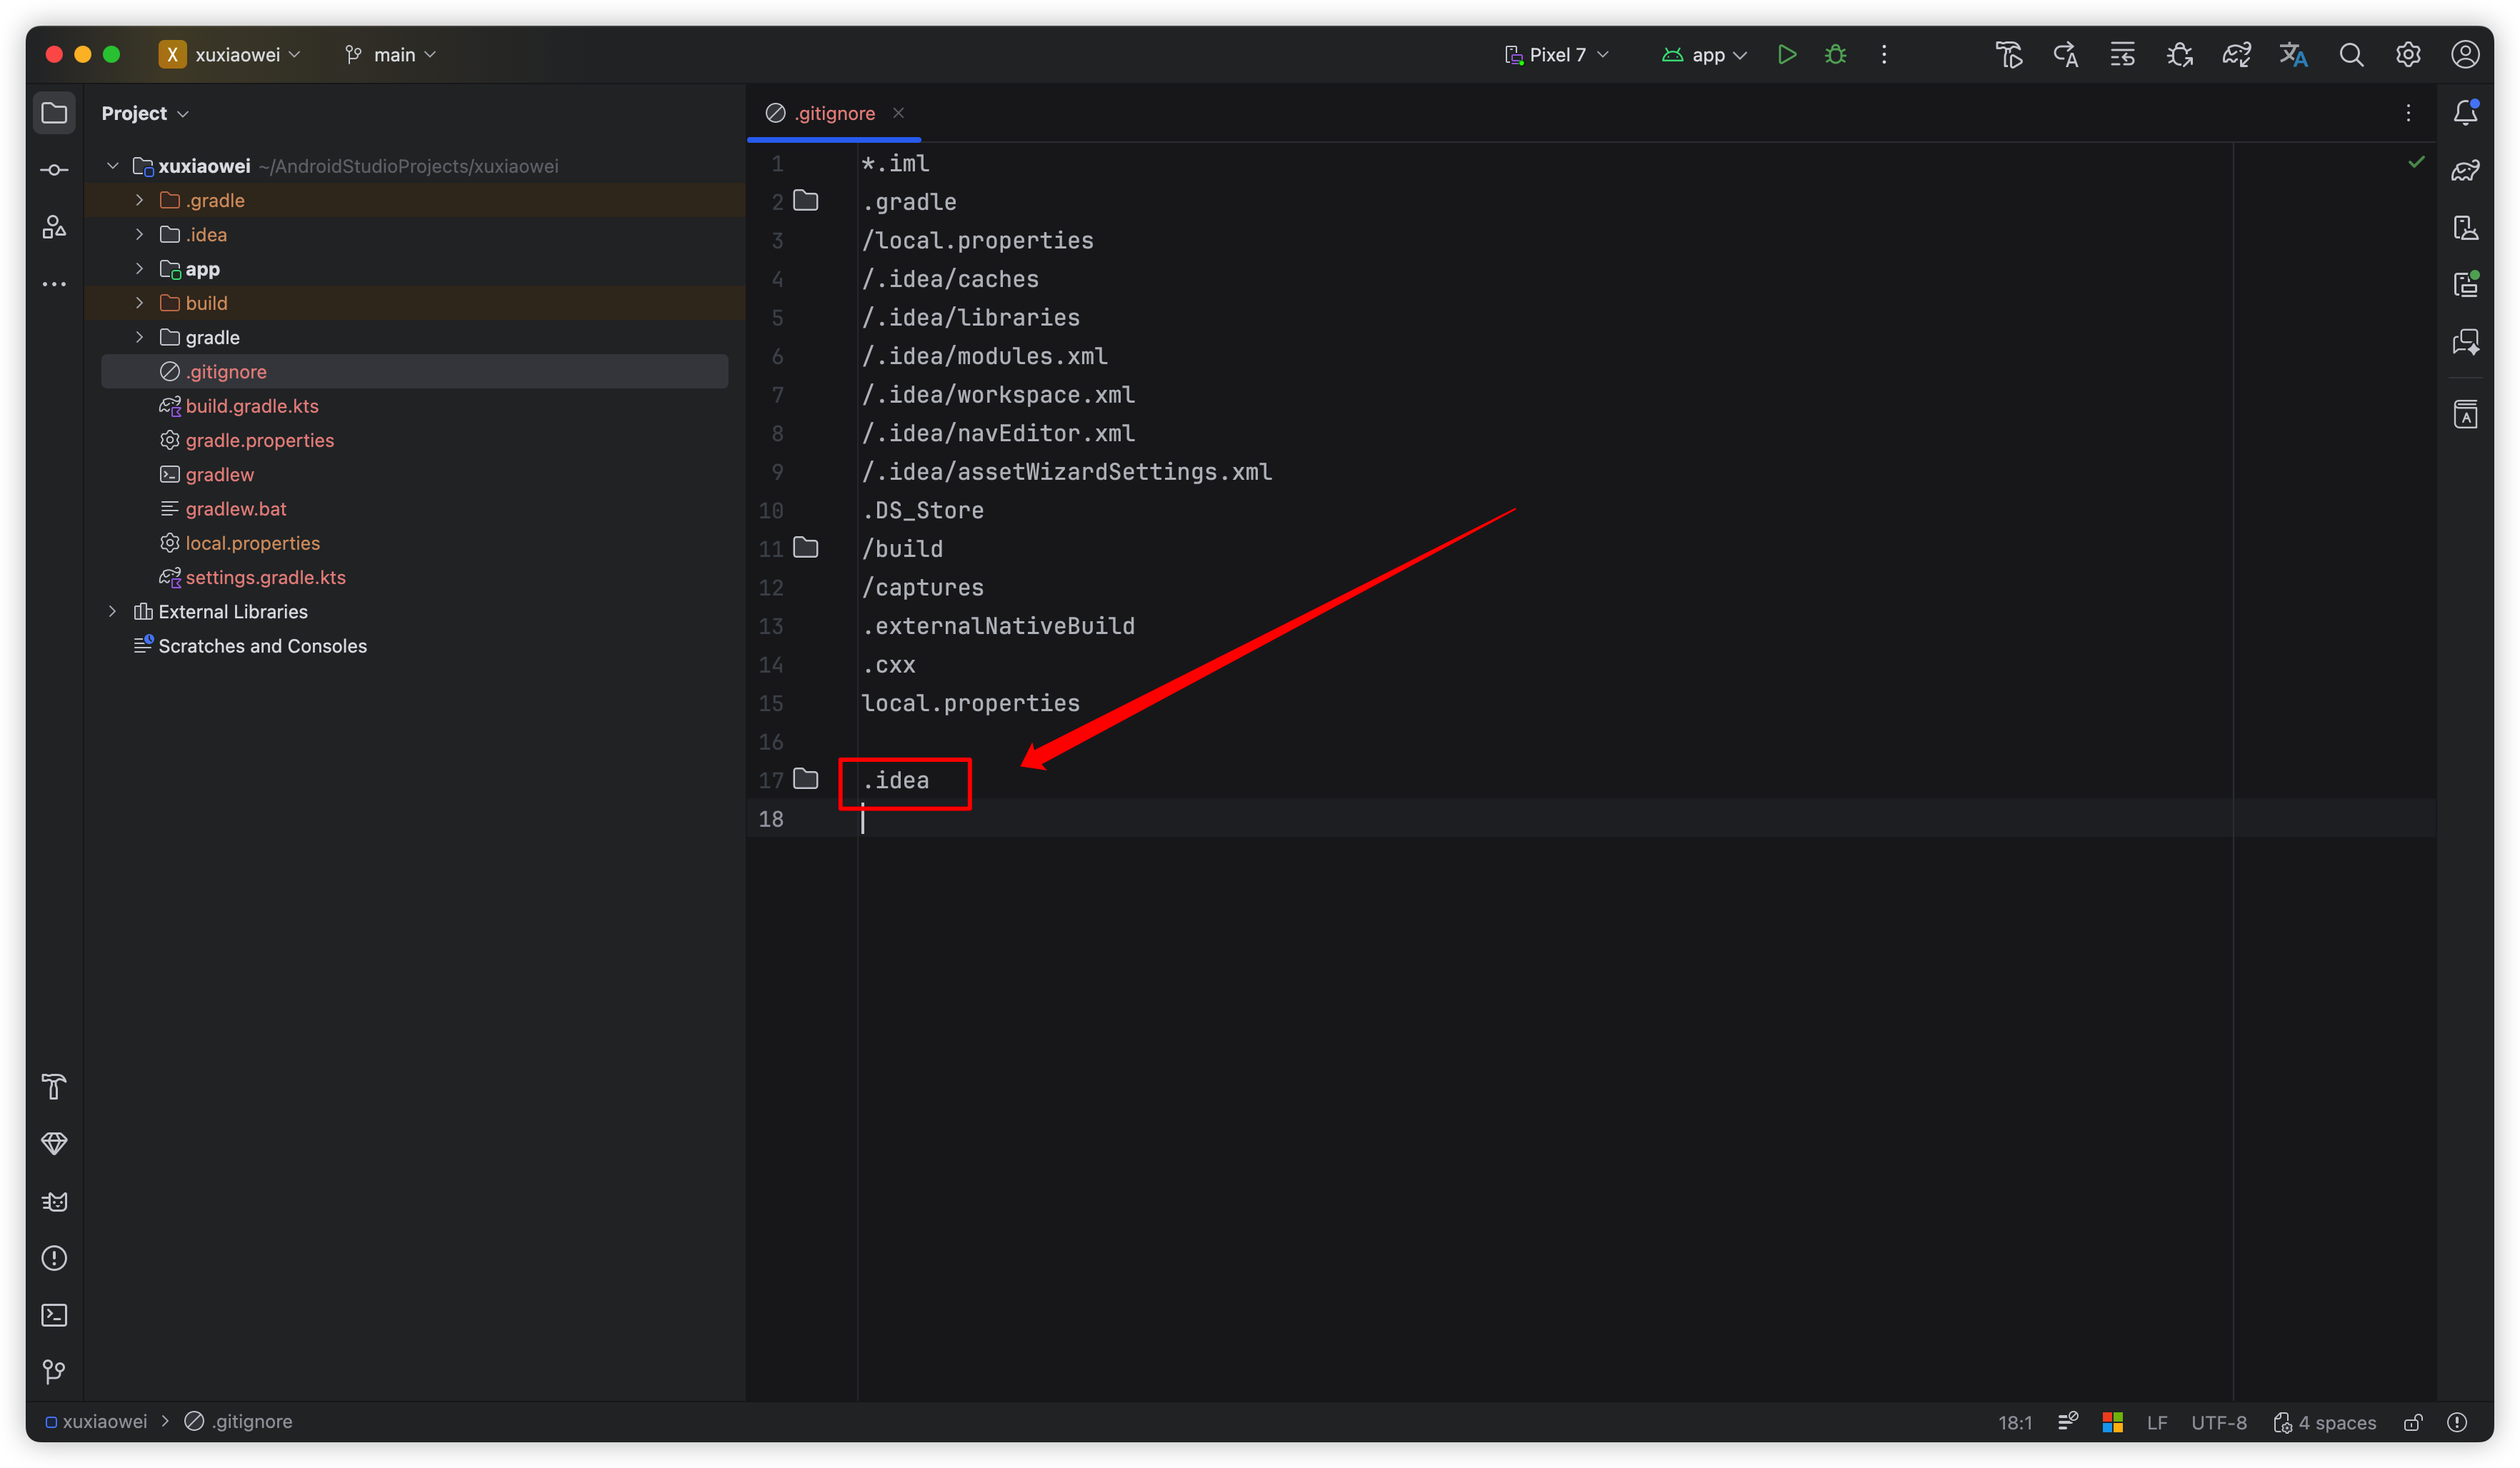Select build.gradle.kts in the project tree

pyautogui.click(x=252, y=406)
